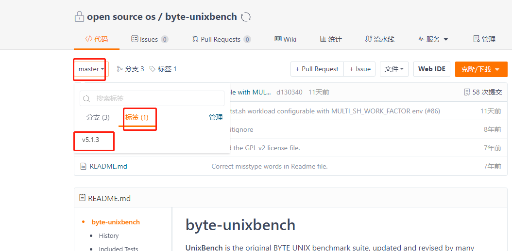Screen dimensions: 512x251
Task: Open the Web IDE
Action: click(x=432, y=69)
